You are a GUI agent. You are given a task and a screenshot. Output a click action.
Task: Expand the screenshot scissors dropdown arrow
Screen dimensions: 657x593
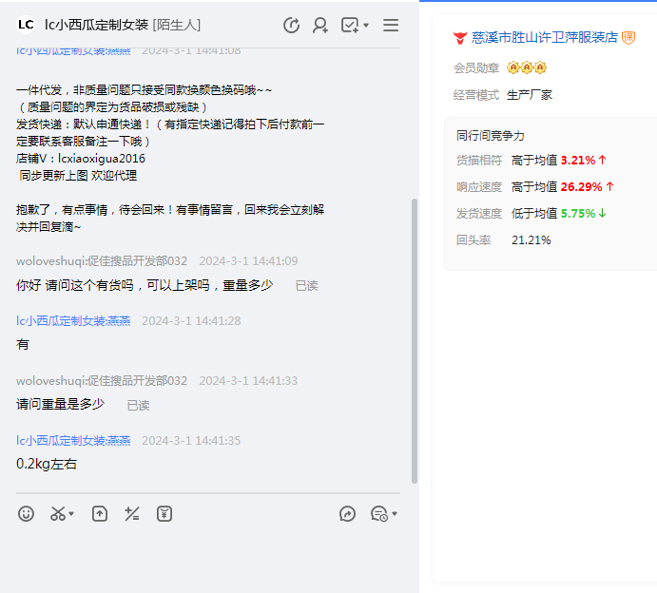click(71, 515)
